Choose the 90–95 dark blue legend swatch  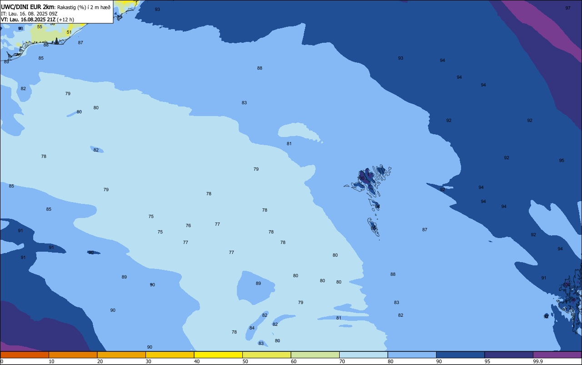pos(460,355)
